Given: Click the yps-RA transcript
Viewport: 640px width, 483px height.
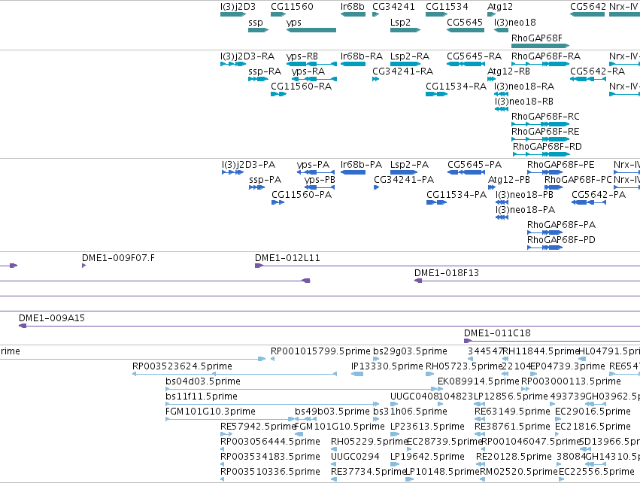Looking at the screenshot, I should coord(314,79).
